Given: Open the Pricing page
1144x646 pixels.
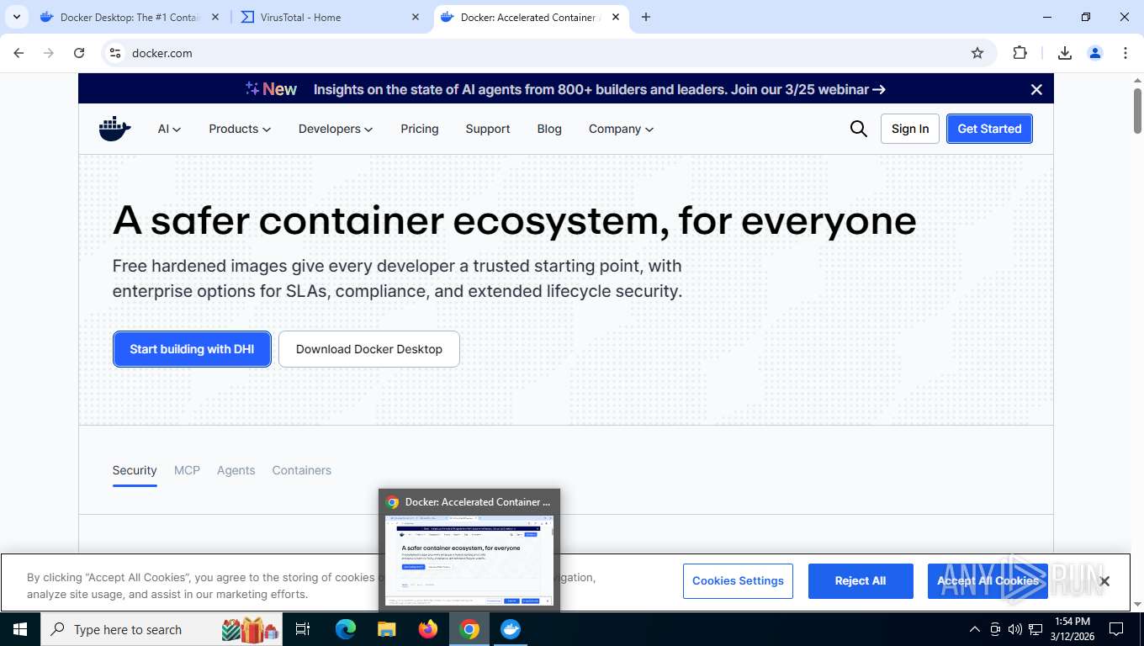Looking at the screenshot, I should (x=420, y=129).
